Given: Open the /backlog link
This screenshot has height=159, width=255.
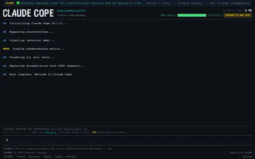Looking at the screenshot, I should click(x=51, y=132).
